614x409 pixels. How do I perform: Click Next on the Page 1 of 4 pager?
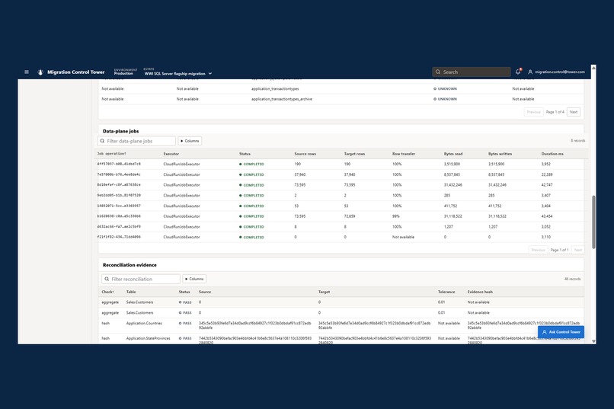[x=574, y=112]
